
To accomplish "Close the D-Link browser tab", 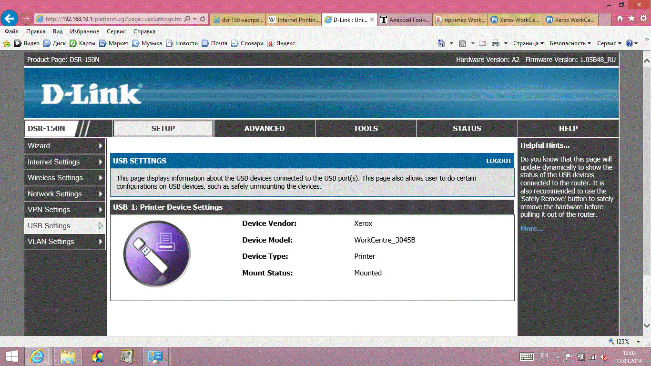I will [372, 20].
